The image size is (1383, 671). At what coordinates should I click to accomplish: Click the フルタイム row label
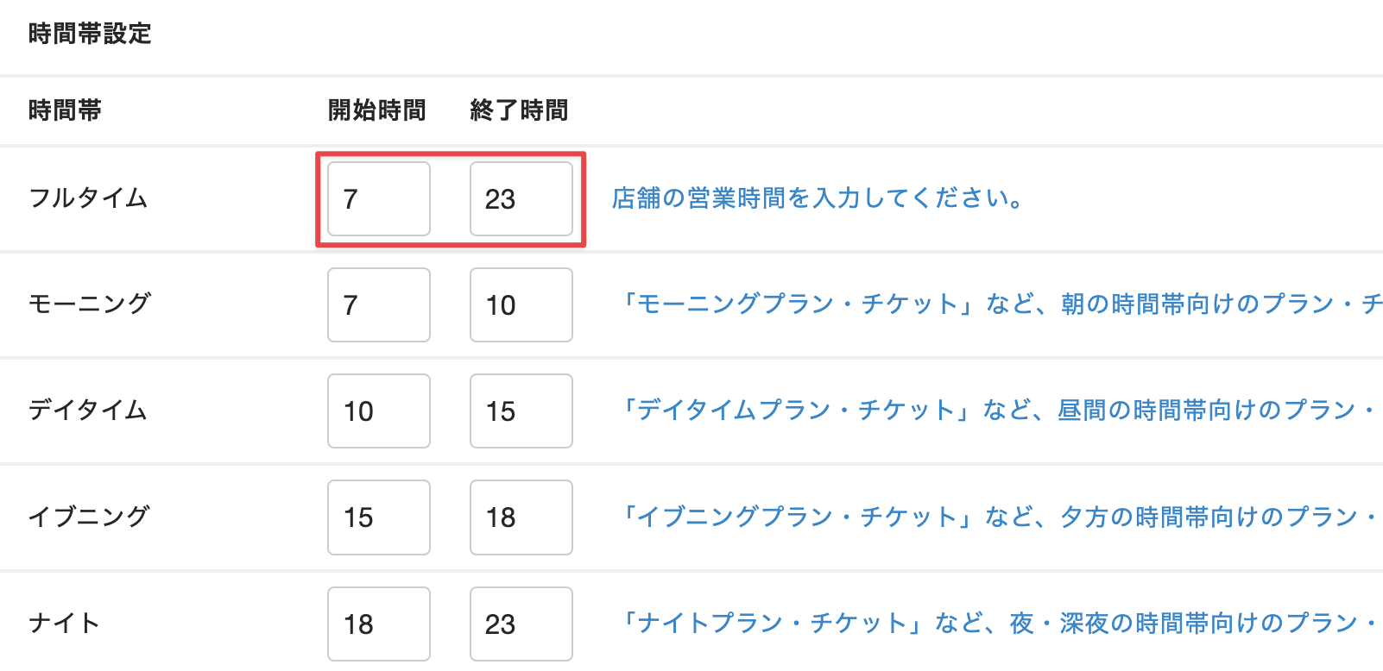88,198
